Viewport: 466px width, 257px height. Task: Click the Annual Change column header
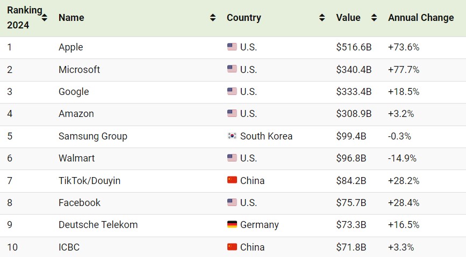click(421, 18)
